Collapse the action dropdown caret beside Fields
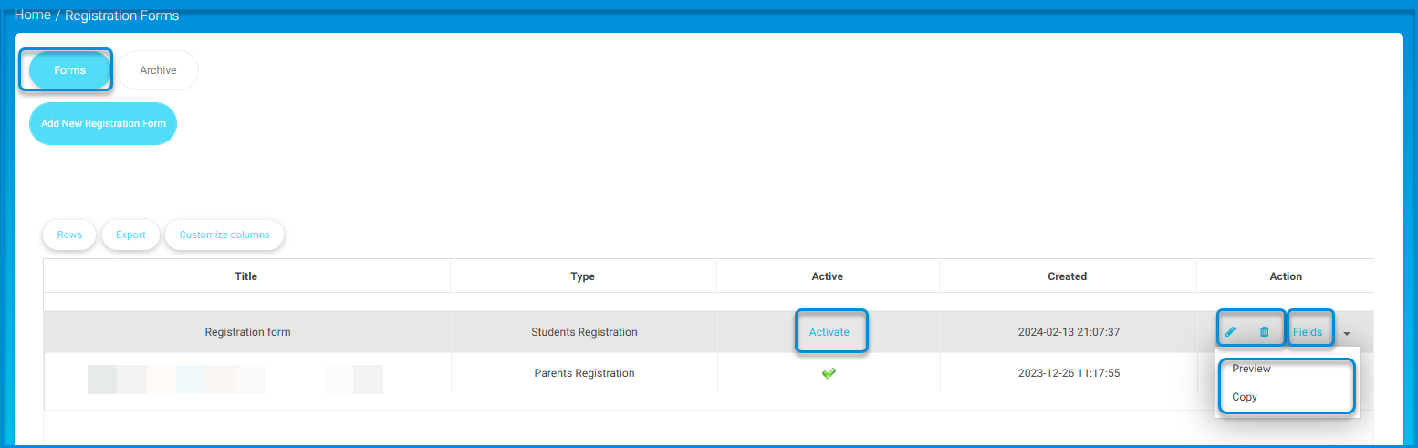This screenshot has width=1418, height=448. point(1347,334)
